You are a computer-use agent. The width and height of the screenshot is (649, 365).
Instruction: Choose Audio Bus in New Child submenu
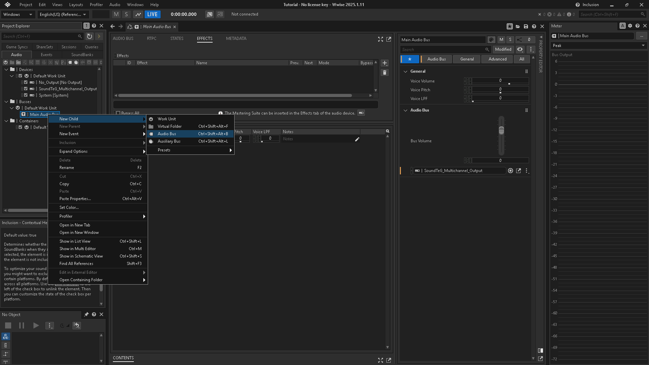tap(190, 134)
